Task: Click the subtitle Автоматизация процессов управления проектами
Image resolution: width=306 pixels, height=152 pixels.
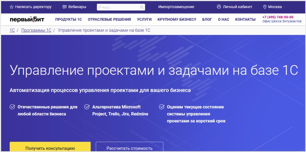Action: [x=100, y=90]
